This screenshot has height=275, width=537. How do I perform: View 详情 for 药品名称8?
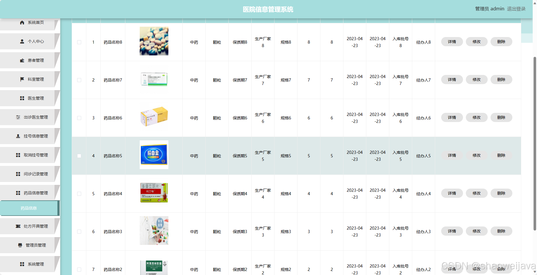click(x=452, y=42)
